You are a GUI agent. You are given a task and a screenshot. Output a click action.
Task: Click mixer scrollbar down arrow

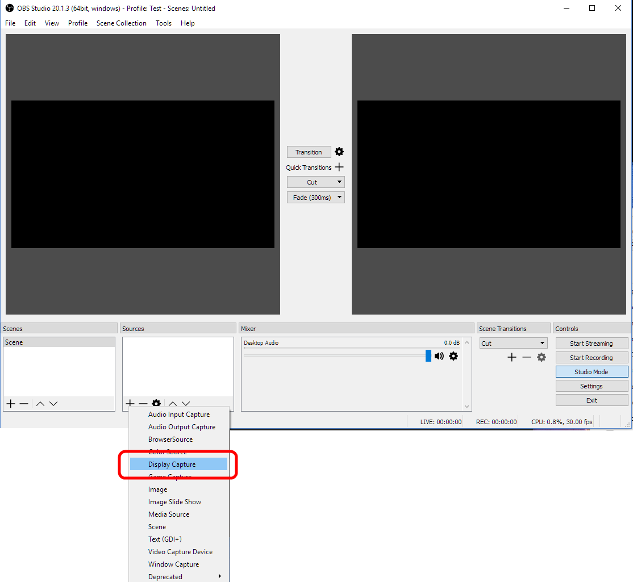pyautogui.click(x=467, y=407)
